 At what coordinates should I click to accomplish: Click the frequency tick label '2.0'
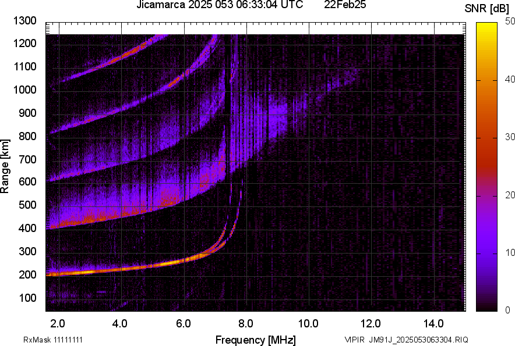(x=58, y=324)
